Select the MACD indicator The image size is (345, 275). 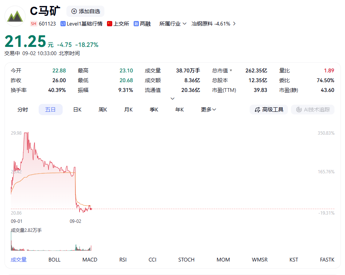click(90, 260)
